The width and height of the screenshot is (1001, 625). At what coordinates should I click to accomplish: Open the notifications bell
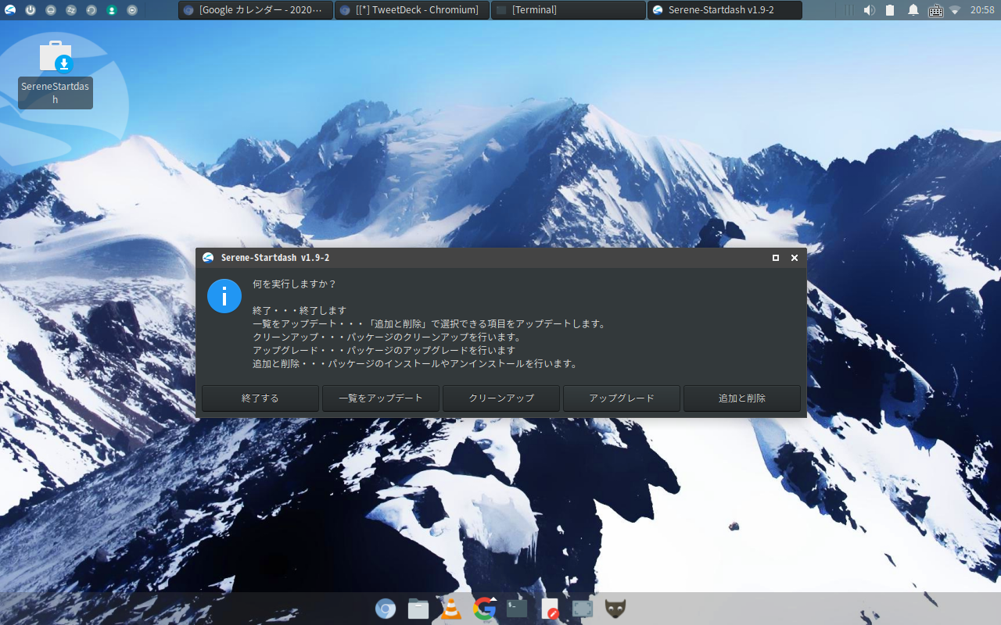[913, 10]
